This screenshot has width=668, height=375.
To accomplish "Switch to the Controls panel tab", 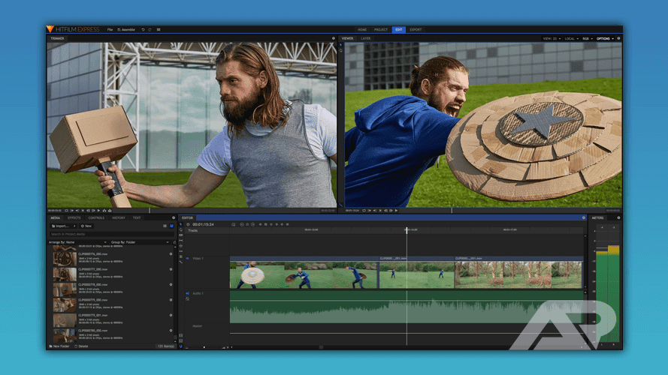I will point(96,217).
